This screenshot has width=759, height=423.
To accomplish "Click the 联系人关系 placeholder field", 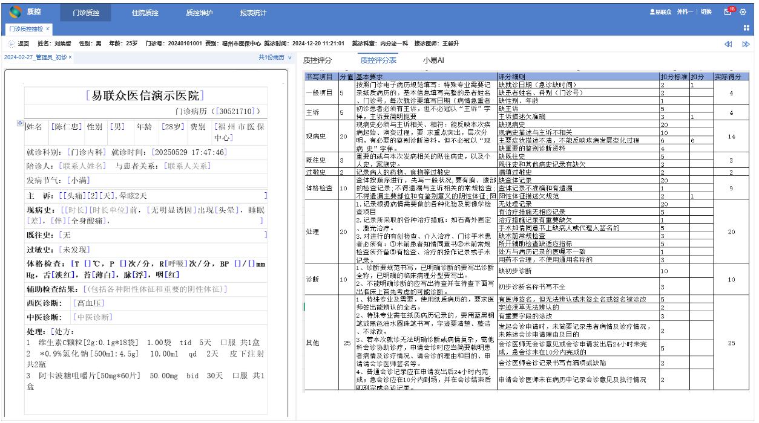I will tap(187, 166).
